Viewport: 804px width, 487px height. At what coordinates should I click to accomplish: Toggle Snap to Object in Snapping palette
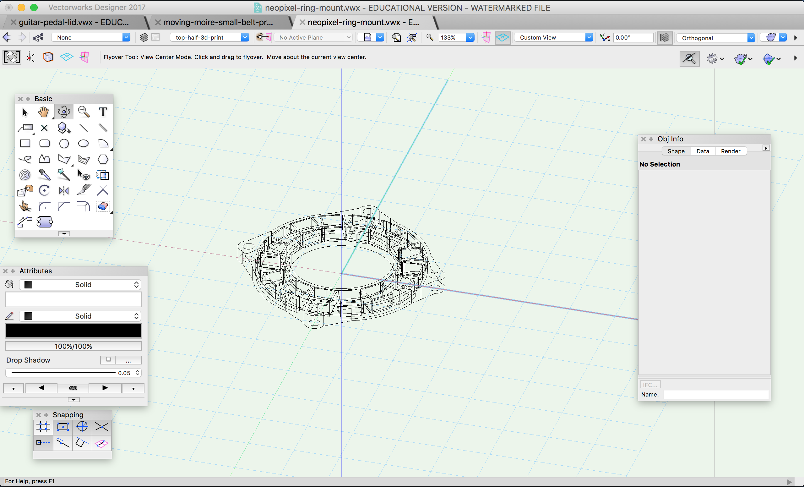click(62, 427)
